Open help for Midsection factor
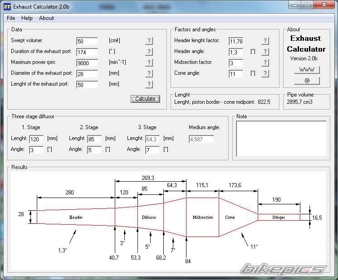Image resolution: width=338 pixels, height=280 pixels. 265,63
